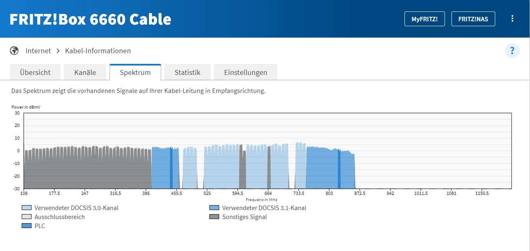Open the FRITZ!NAS button
This screenshot has width=530, height=251.
[x=473, y=19]
